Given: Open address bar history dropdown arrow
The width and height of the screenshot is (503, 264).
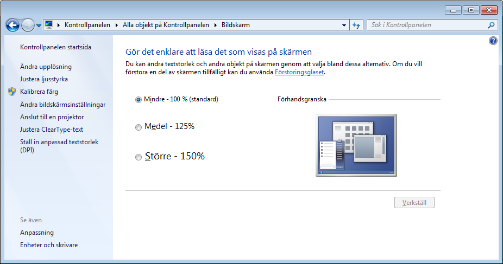Looking at the screenshot, I should tap(344, 25).
